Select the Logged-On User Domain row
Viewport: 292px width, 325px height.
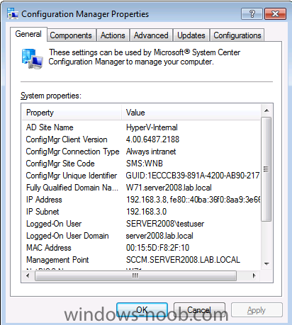tap(141, 236)
